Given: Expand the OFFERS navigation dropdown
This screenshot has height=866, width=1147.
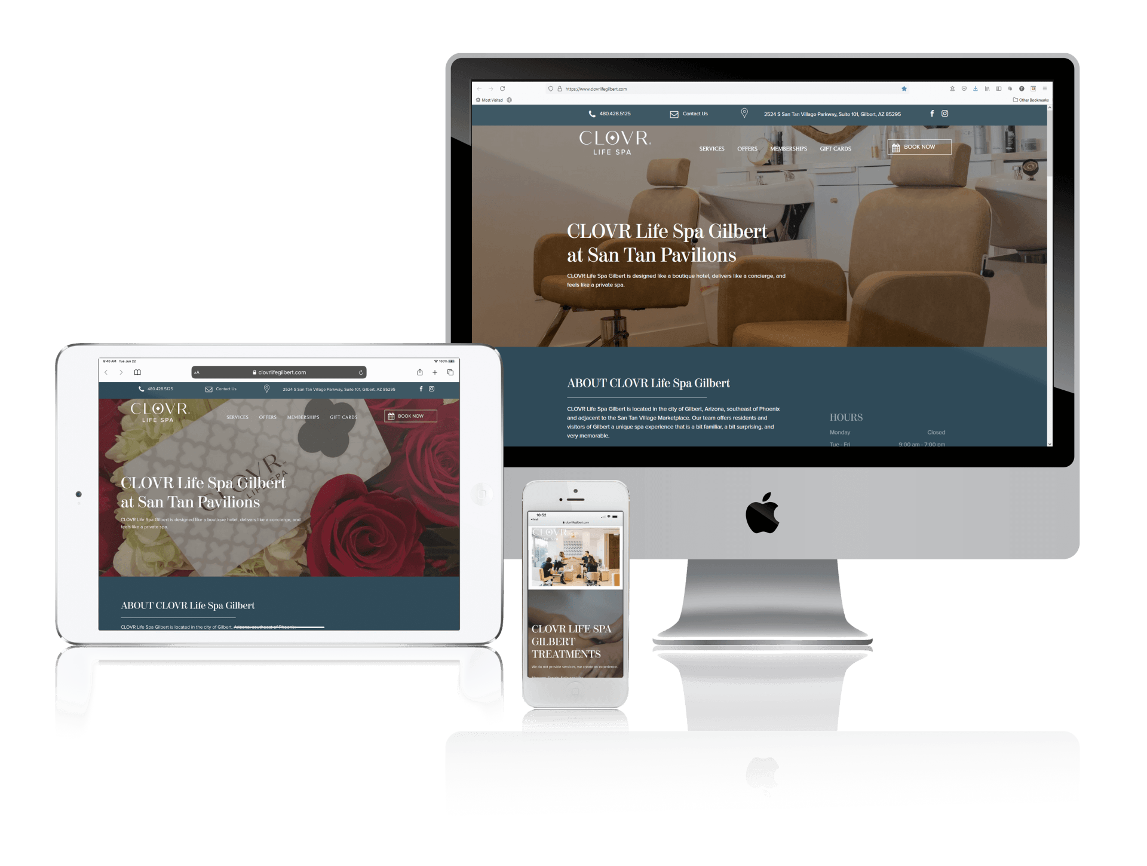Looking at the screenshot, I should pos(748,149).
